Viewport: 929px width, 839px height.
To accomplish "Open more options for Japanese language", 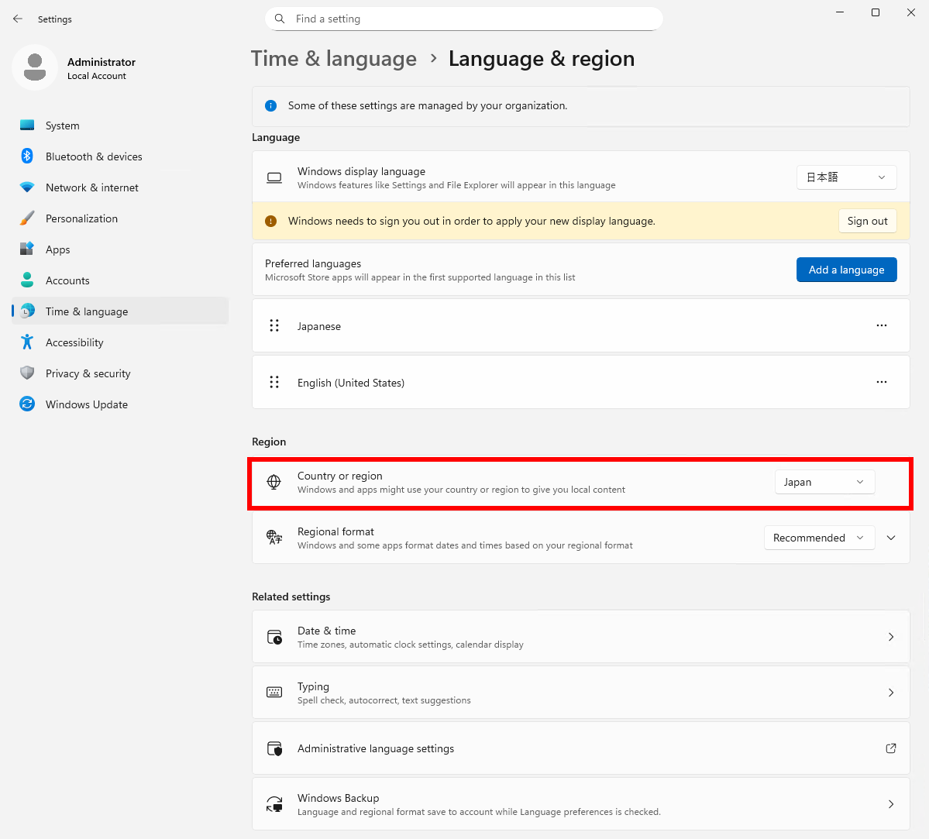I will (882, 325).
